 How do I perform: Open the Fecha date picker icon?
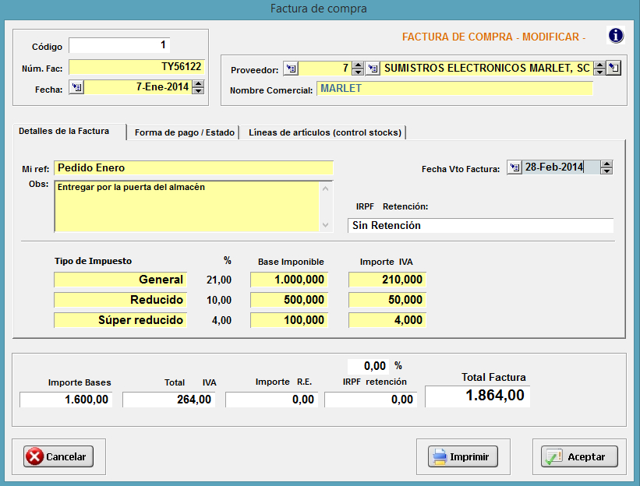coord(76,88)
